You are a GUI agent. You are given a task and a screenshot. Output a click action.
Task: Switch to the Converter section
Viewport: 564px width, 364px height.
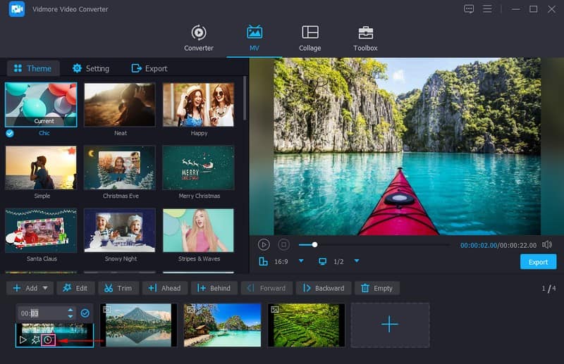click(199, 38)
